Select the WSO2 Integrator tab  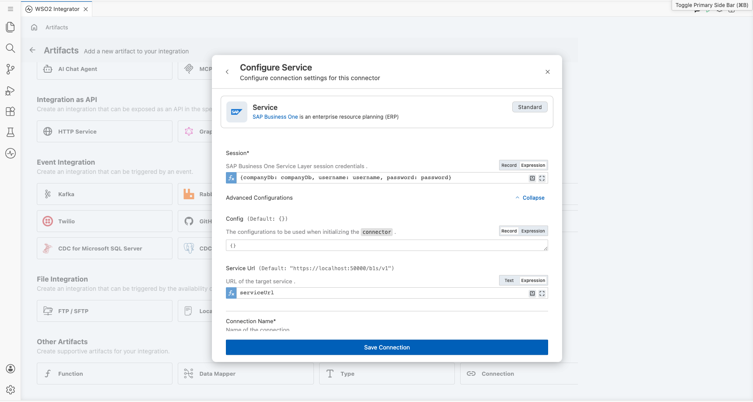tap(56, 9)
